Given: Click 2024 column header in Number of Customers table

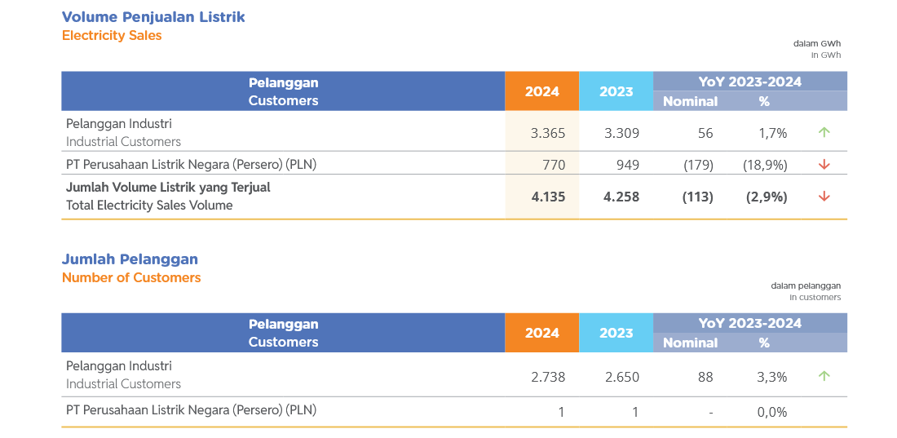Looking at the screenshot, I should [541, 333].
